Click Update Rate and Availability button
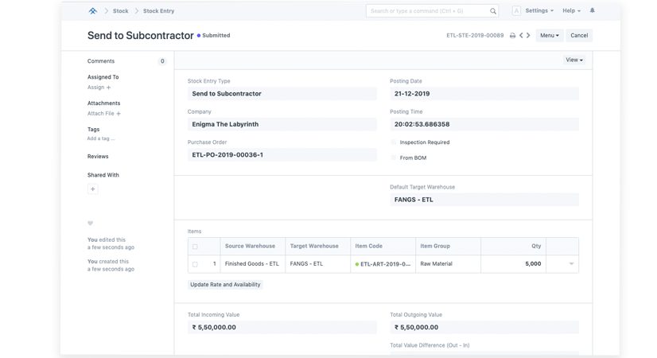The width and height of the screenshot is (657, 358). [225, 285]
